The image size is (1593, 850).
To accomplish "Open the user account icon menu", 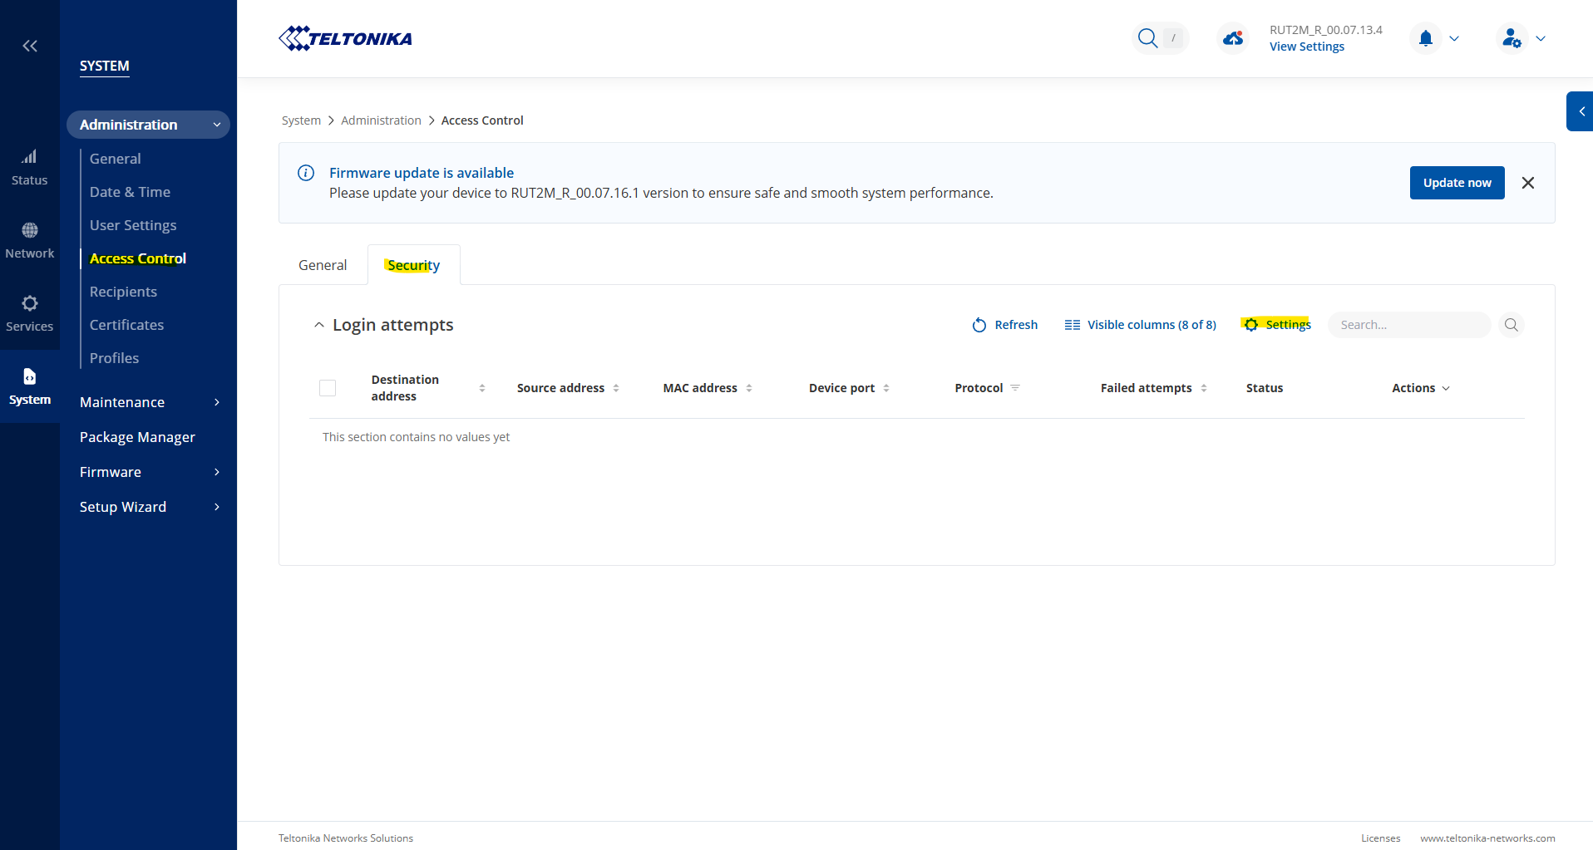I will [1512, 38].
